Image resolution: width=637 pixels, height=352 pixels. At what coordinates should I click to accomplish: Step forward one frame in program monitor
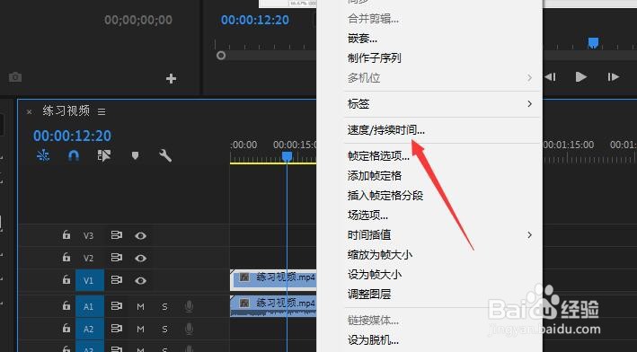(x=614, y=76)
